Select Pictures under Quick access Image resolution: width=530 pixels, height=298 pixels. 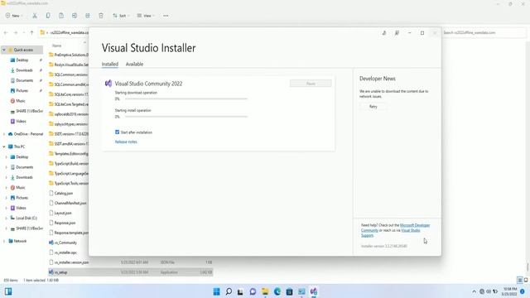(x=22, y=90)
